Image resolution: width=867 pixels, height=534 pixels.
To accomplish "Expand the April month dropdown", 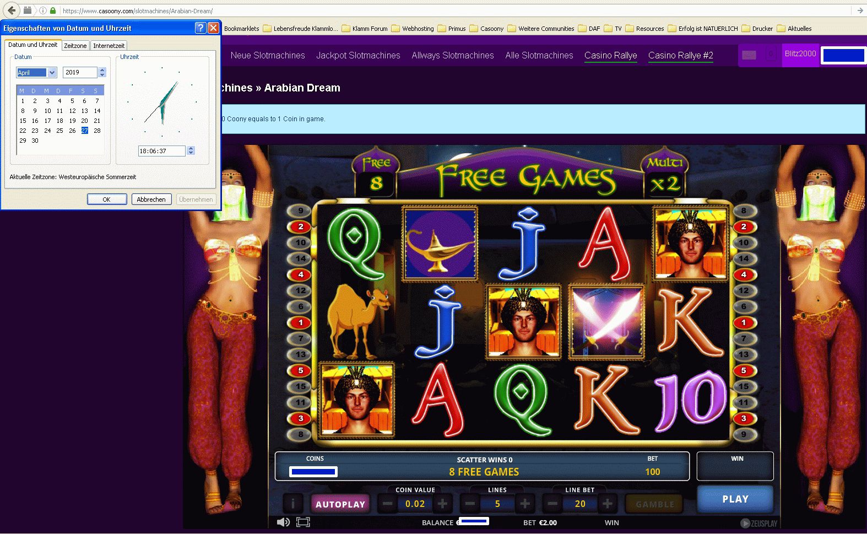I will click(x=52, y=72).
